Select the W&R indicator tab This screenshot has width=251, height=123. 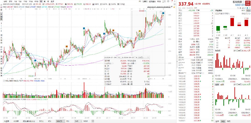(x=85, y=121)
